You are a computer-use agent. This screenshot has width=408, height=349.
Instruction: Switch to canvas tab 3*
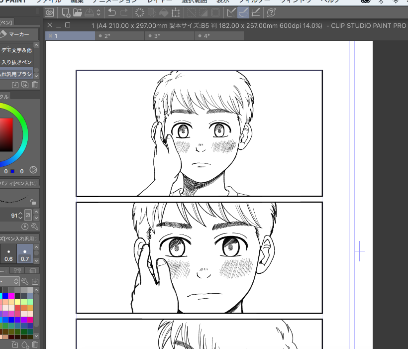(170, 36)
